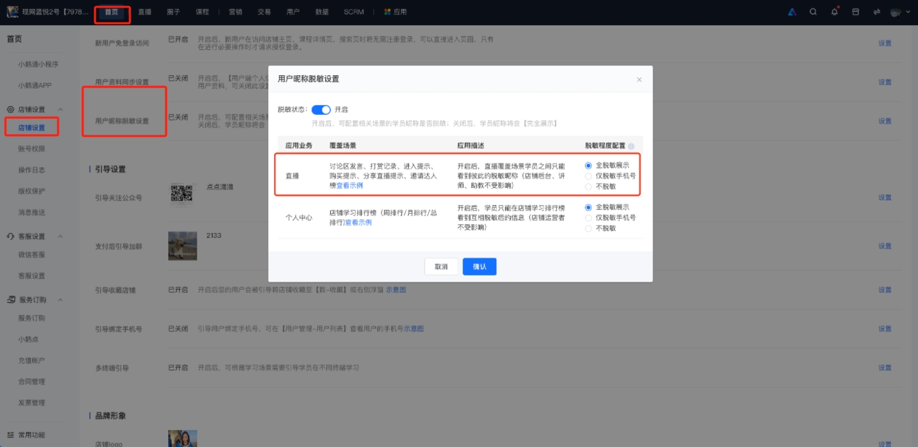Image resolution: width=918 pixels, height=447 pixels.
Task: Click the switch-account arrows icon
Action: point(877,12)
